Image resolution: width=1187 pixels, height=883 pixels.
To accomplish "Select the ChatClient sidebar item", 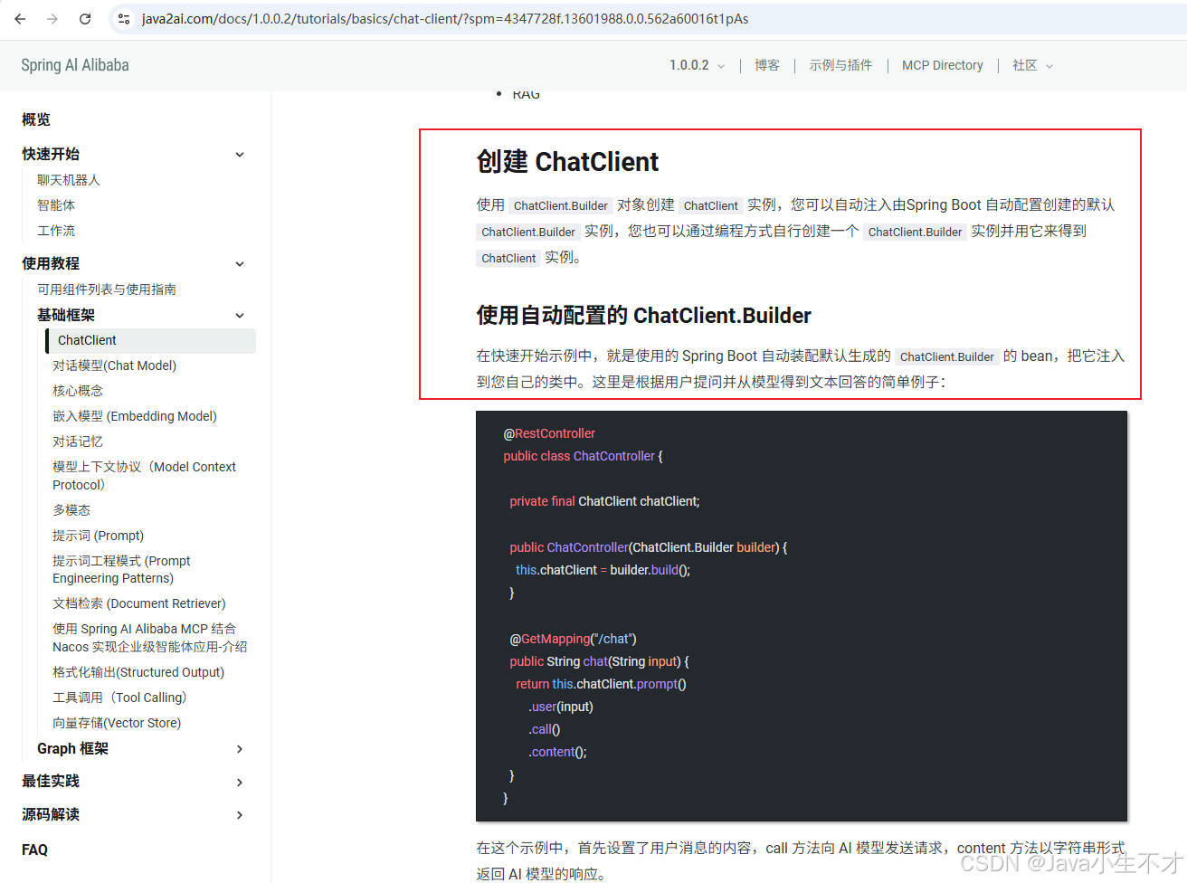I will (151, 340).
